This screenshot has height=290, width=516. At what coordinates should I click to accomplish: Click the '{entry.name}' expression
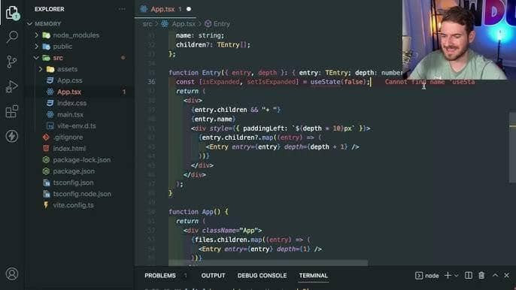point(214,119)
